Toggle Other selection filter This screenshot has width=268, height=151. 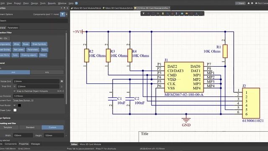(43, 55)
